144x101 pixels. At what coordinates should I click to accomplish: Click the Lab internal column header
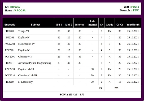tap(92, 23)
